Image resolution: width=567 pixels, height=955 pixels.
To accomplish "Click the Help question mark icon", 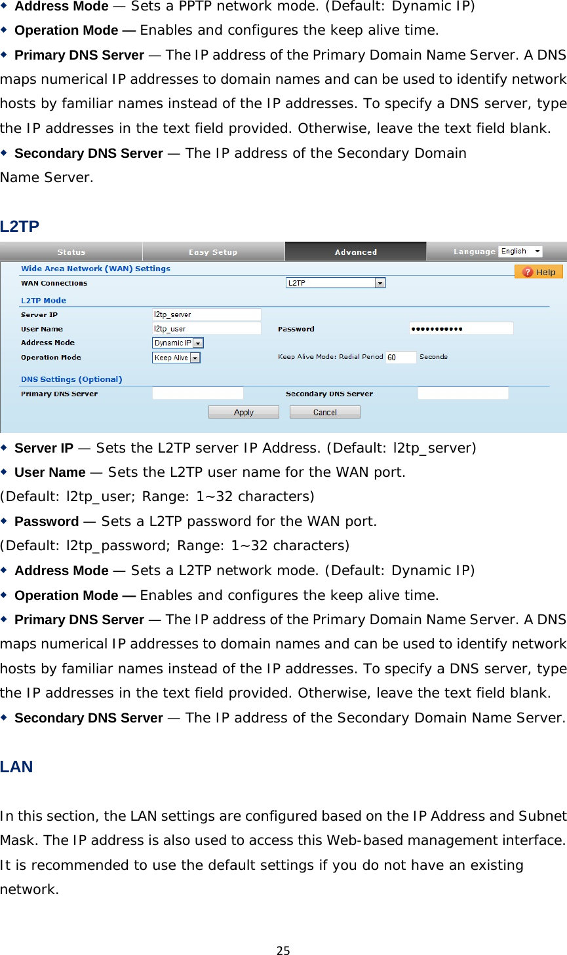I will [x=528, y=272].
